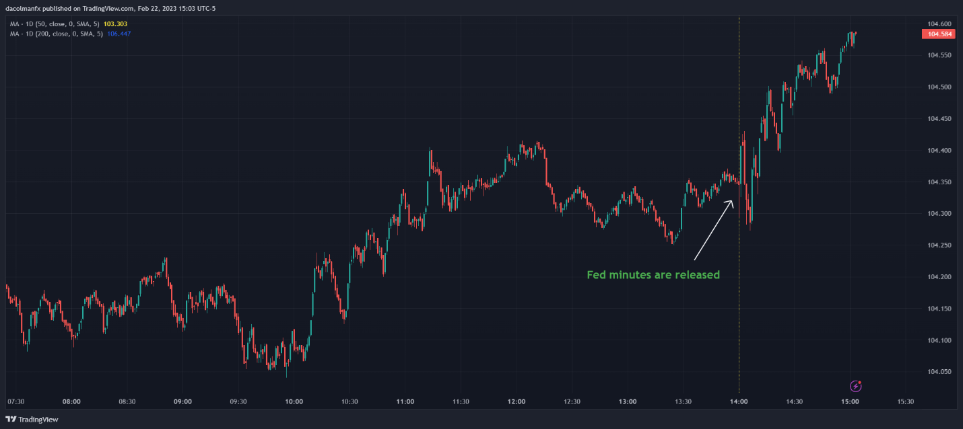Select the dotted vertical line at 14:00

(739, 202)
